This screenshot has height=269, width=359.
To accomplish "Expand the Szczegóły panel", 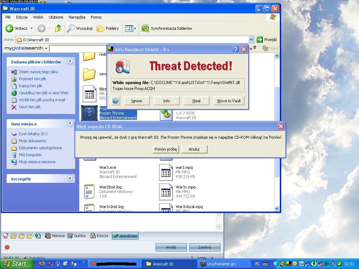I will (x=70, y=178).
